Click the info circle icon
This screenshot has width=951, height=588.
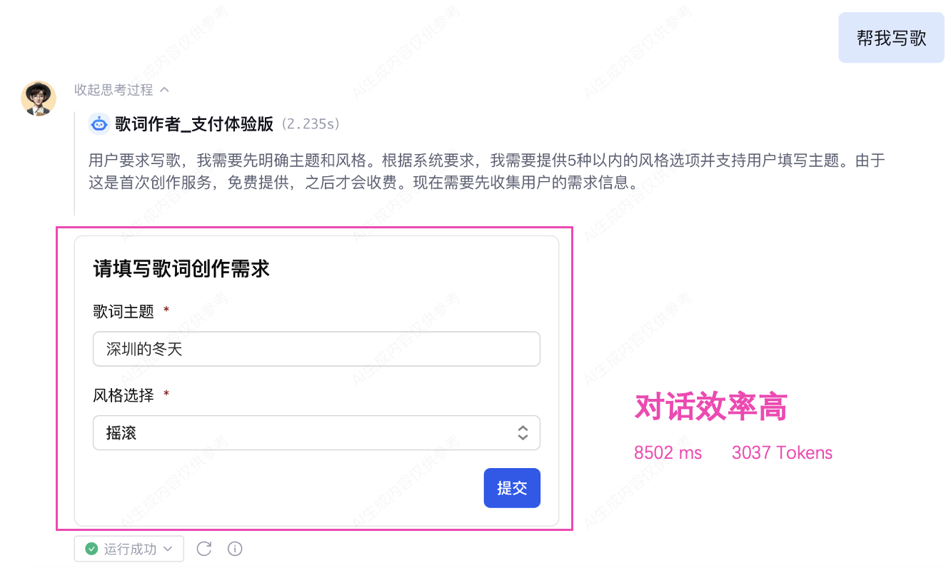tap(235, 549)
